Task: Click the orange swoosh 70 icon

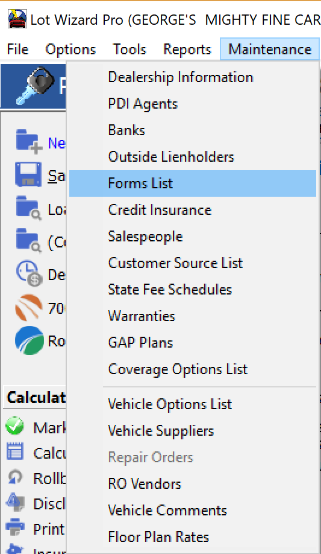Action: 28,307
